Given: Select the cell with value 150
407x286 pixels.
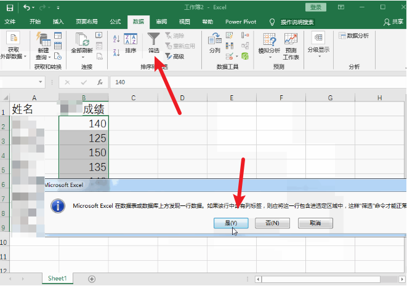Looking at the screenshot, I should [x=84, y=152].
